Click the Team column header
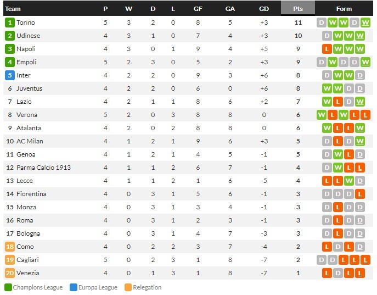Screen dimensions: 377x295 pyautogui.click(x=13, y=9)
